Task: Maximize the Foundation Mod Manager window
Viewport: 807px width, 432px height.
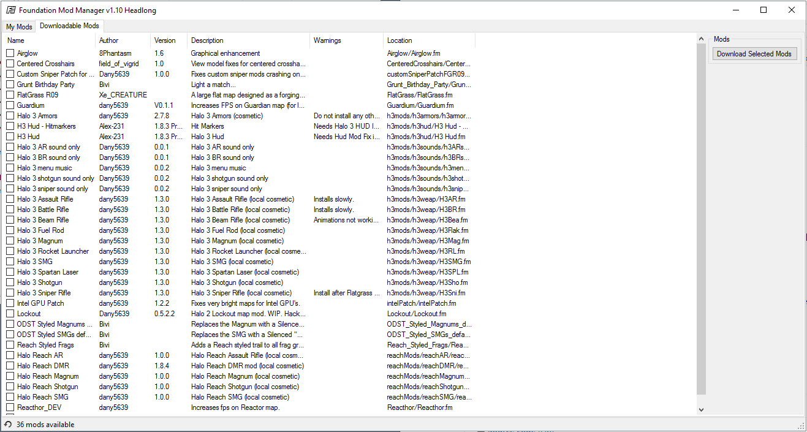Action: [763, 10]
